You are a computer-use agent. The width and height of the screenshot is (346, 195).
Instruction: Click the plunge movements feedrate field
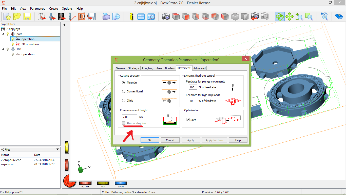(193, 87)
